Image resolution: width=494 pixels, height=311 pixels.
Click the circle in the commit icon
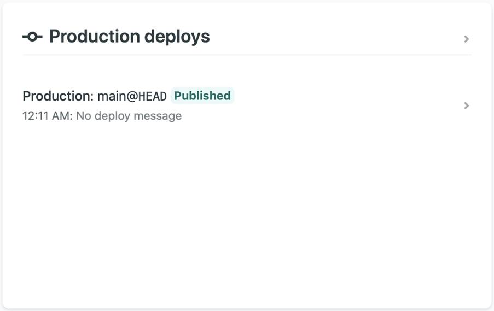32,37
